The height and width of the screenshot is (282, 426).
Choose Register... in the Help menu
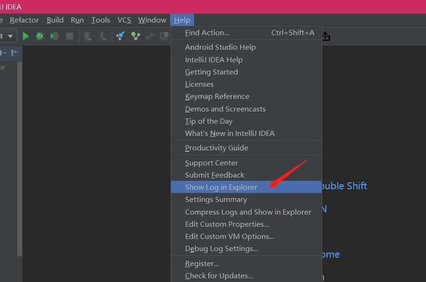coord(246,264)
